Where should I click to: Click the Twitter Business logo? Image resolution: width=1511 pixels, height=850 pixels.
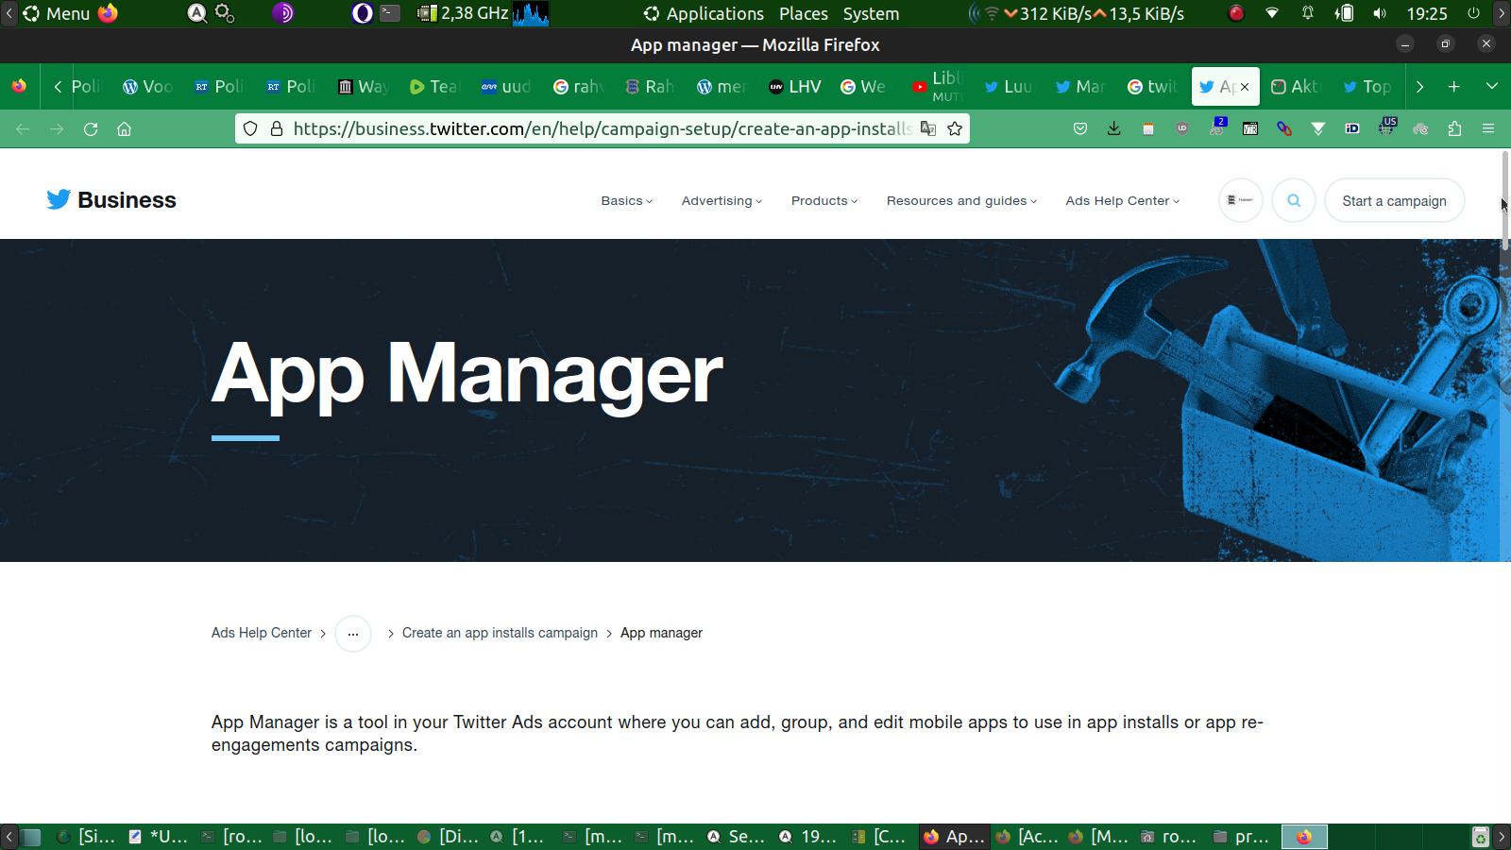(111, 200)
